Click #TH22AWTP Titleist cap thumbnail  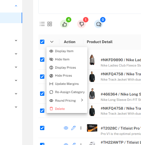[92, 143]
